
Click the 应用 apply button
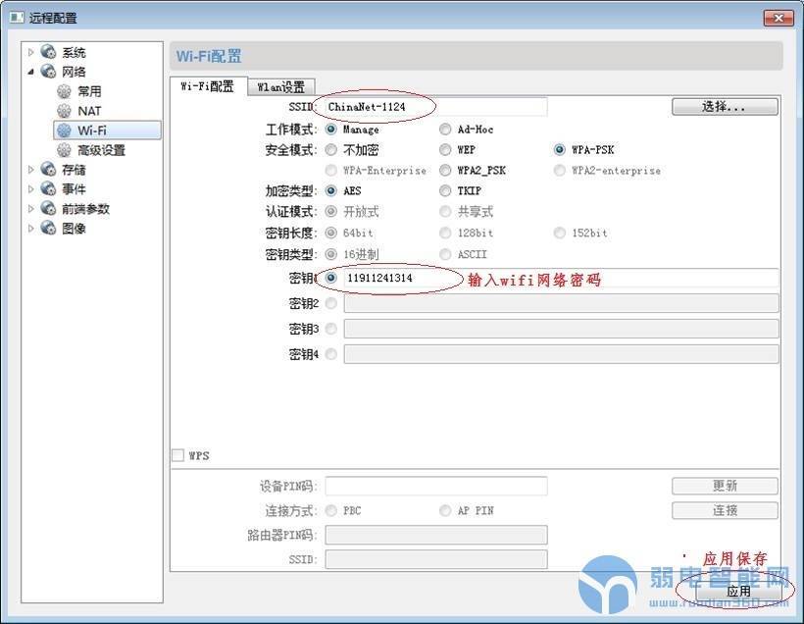tap(737, 592)
